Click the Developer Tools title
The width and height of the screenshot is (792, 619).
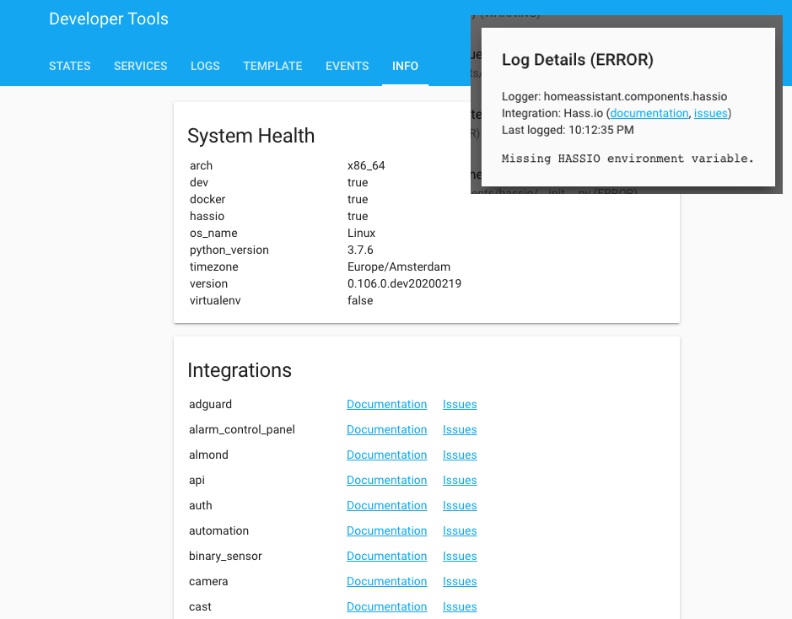(108, 19)
